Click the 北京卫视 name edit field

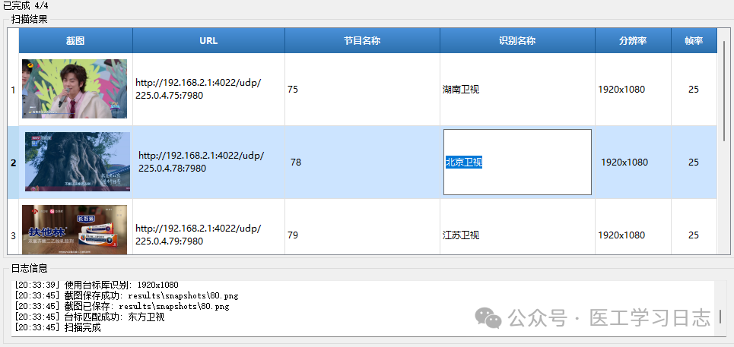click(x=517, y=162)
